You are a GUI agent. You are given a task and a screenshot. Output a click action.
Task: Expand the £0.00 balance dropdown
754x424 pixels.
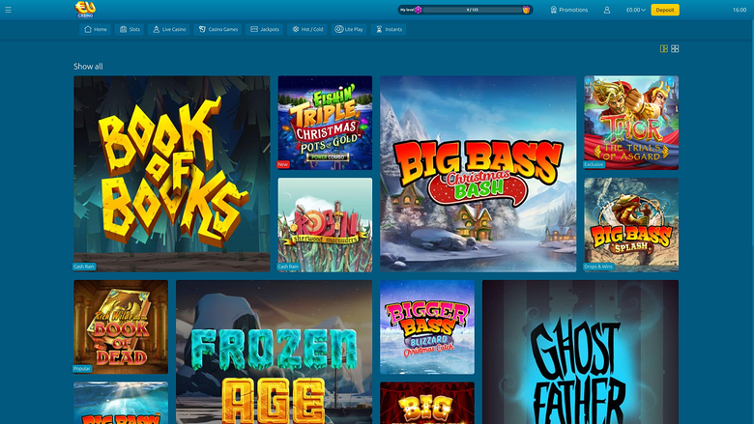[636, 10]
